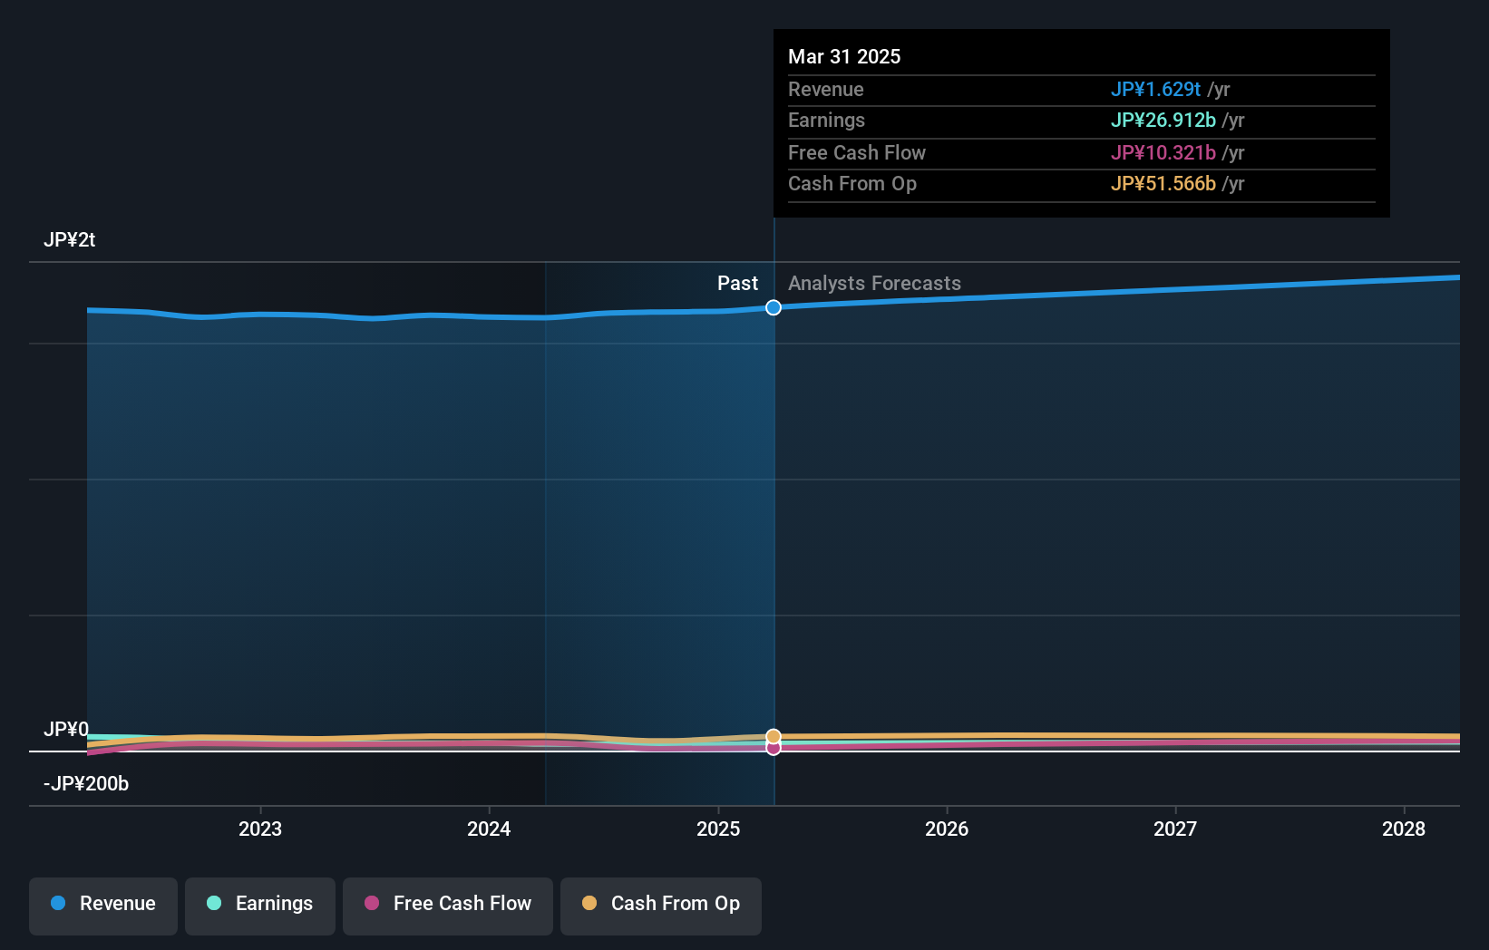Viewport: 1489px width, 950px height.
Task: Click the JP¥2t axis label
Action: click(70, 239)
